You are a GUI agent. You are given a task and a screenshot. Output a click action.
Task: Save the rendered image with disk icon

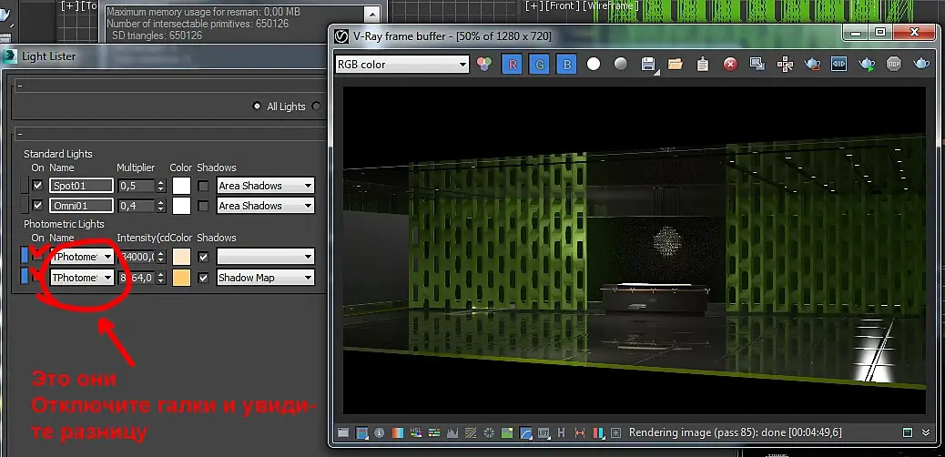648,65
